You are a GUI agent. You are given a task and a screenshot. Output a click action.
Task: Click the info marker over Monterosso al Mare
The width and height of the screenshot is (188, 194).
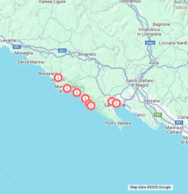(67, 88)
